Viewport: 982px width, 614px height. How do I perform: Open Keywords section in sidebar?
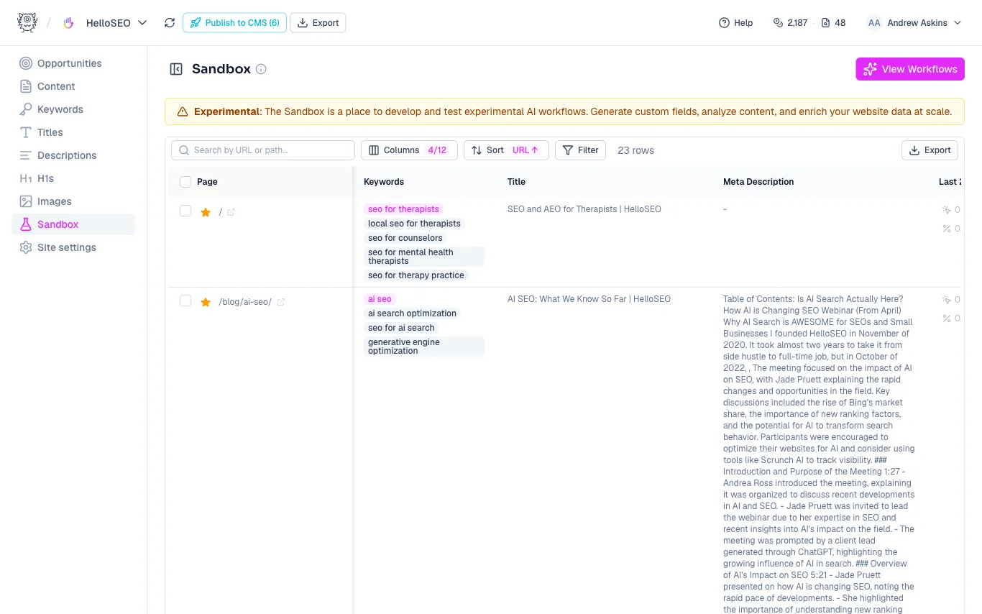(73, 109)
